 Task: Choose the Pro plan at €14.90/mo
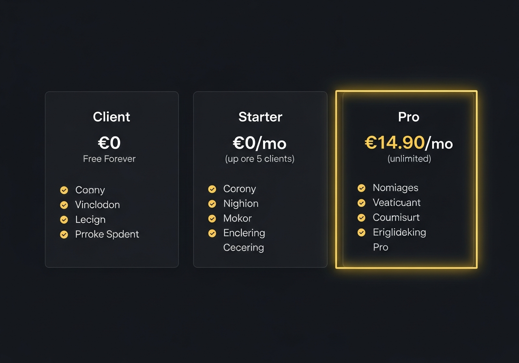point(409,143)
